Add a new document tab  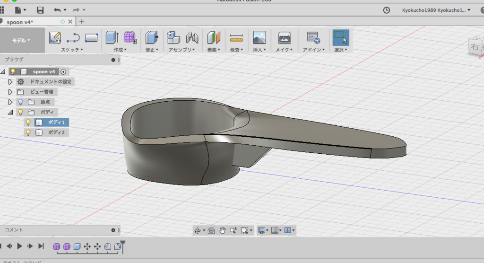click(x=81, y=22)
